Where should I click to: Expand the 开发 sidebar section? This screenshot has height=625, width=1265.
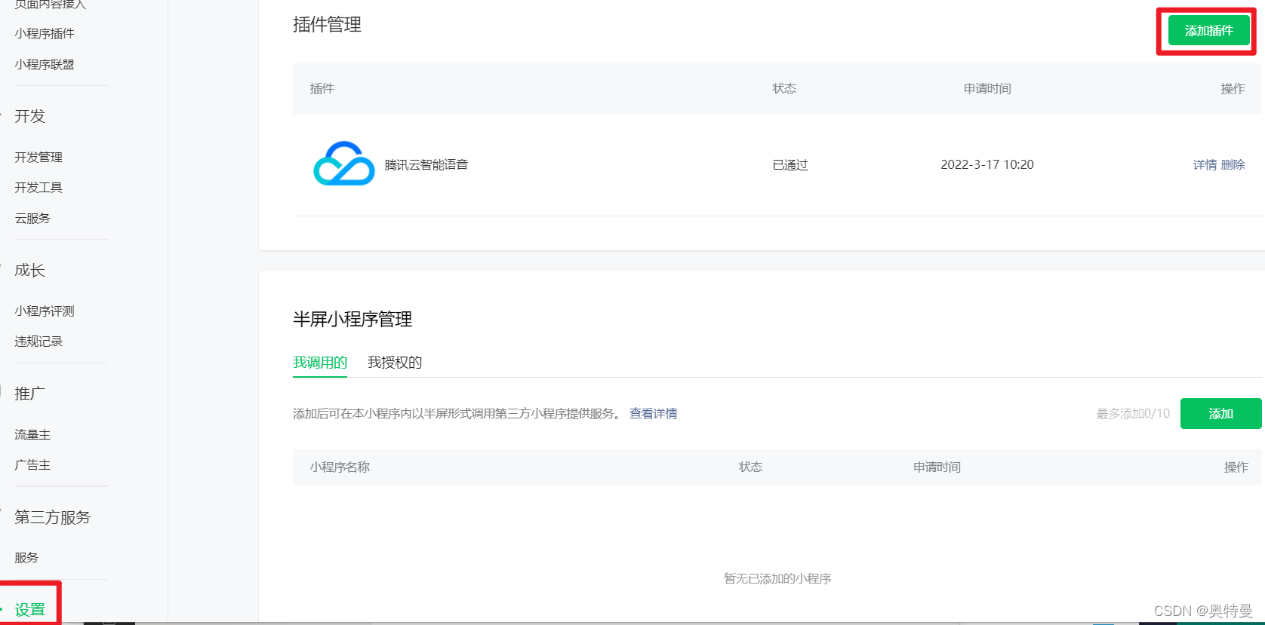(30, 116)
